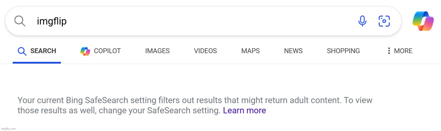Show the NEWS results tab
The image size is (441, 131).
click(x=293, y=51)
